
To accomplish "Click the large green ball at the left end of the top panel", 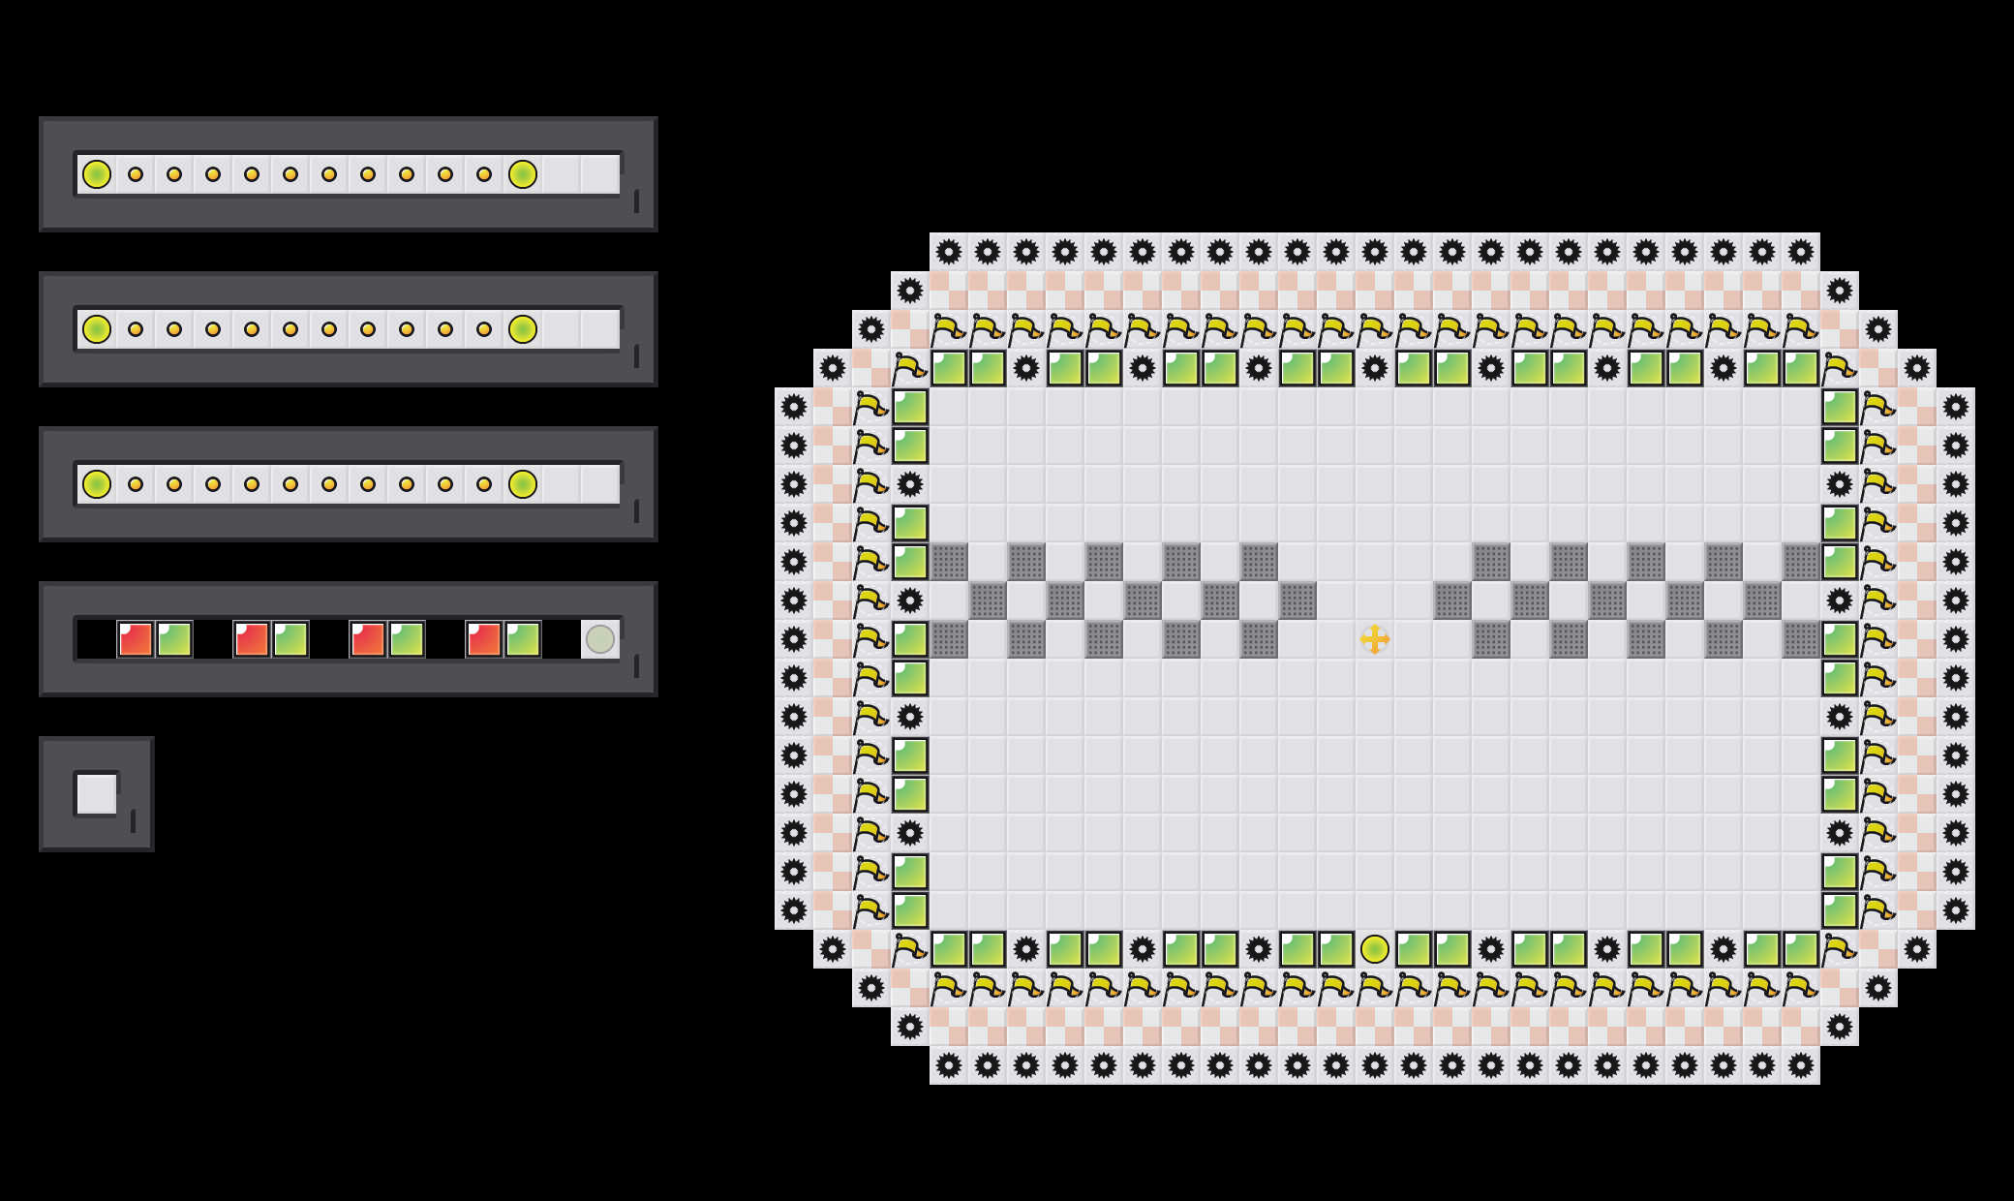I will click(x=97, y=174).
